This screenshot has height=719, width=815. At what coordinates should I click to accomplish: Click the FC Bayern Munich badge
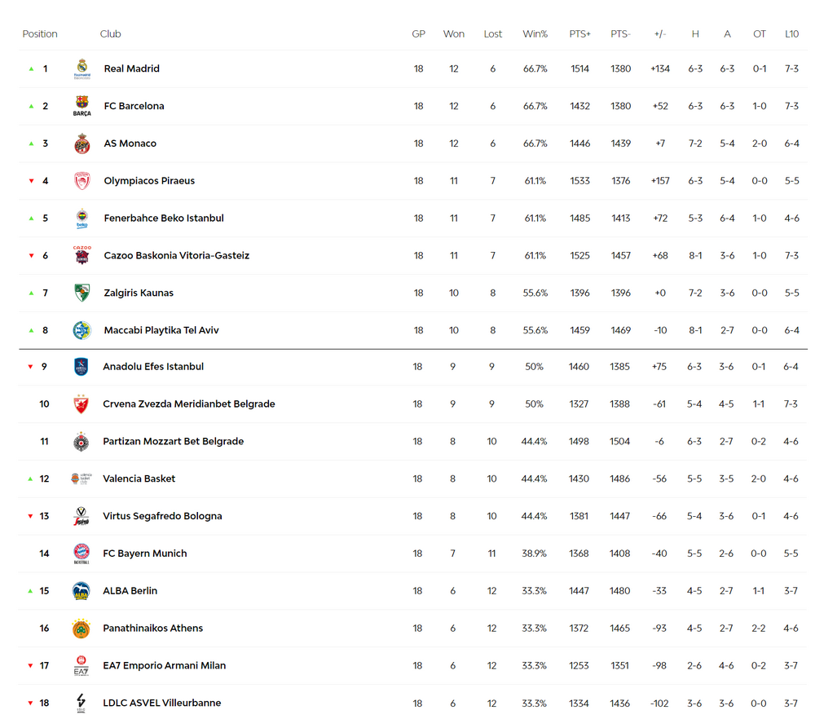[81, 554]
